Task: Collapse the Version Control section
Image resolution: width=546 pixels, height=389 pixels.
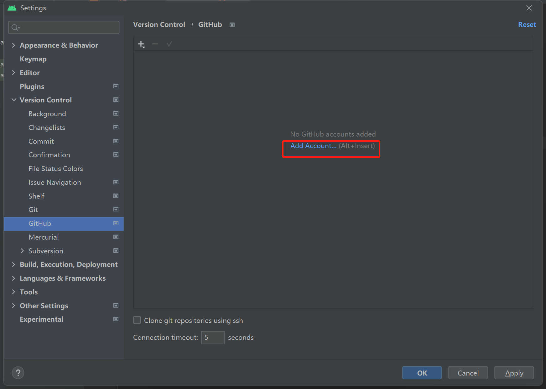Action: click(14, 100)
